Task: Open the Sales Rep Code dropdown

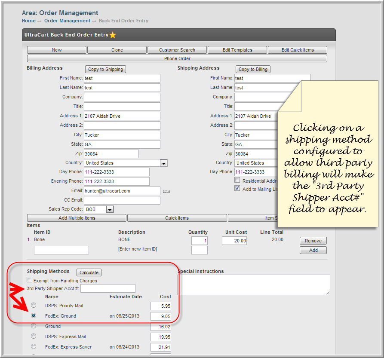Action: pos(110,209)
